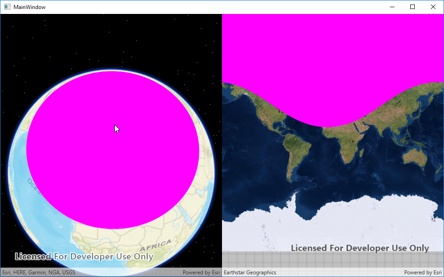Minimize the MainWindow window
444x277 pixels.
coord(392,7)
